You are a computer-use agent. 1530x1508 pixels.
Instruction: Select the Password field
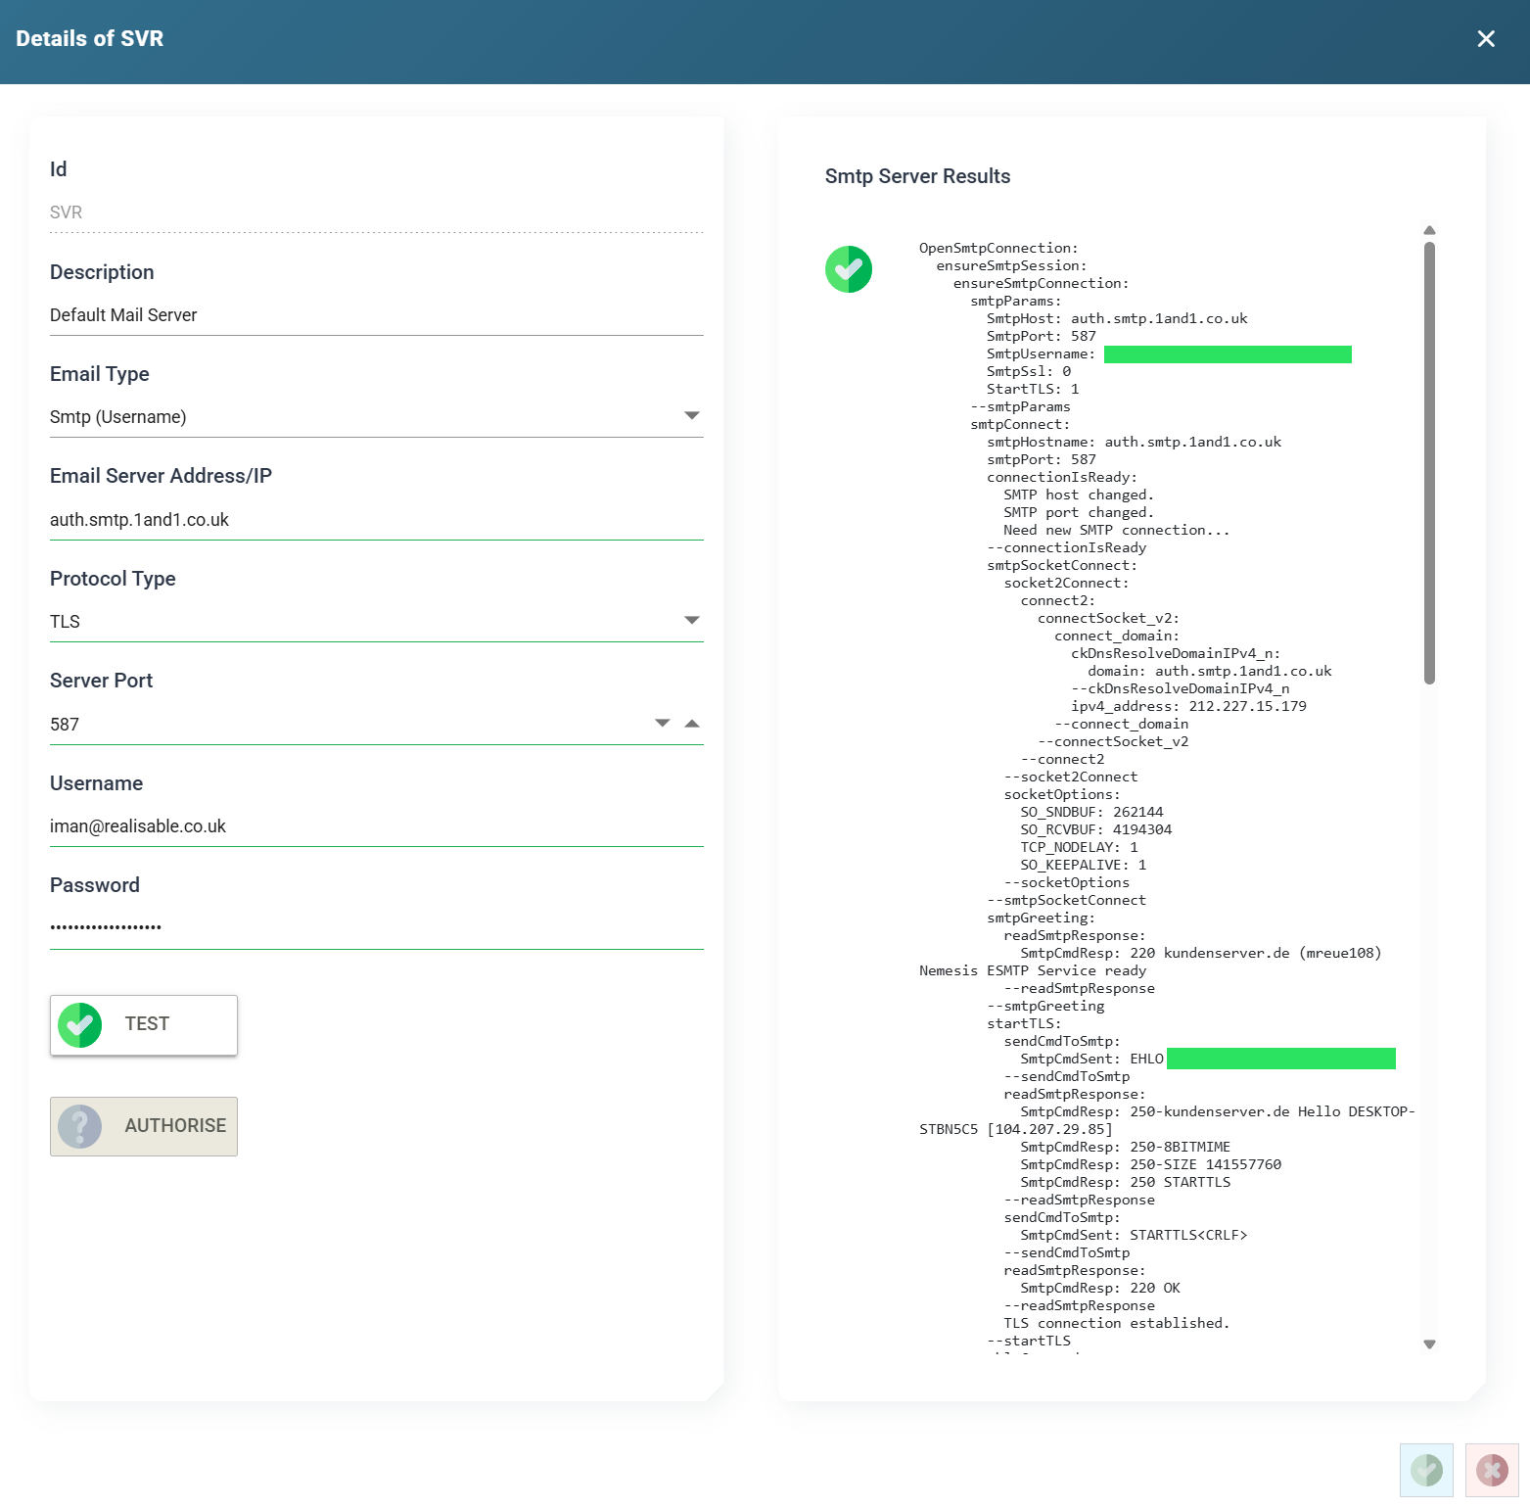point(376,927)
